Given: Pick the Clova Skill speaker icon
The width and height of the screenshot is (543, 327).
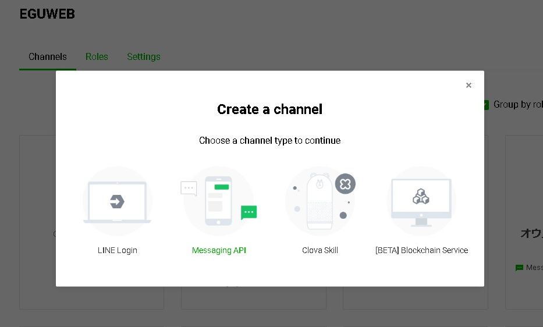Looking at the screenshot, I should click(x=320, y=201).
